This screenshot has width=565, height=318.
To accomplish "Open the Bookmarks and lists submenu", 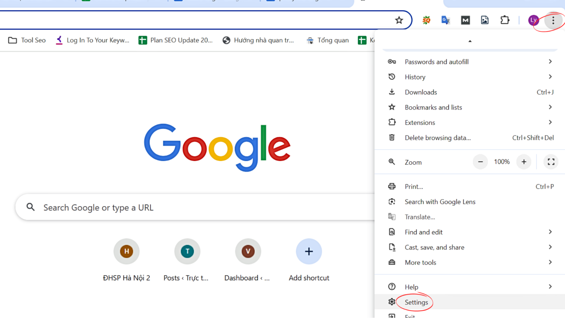I will [x=469, y=107].
